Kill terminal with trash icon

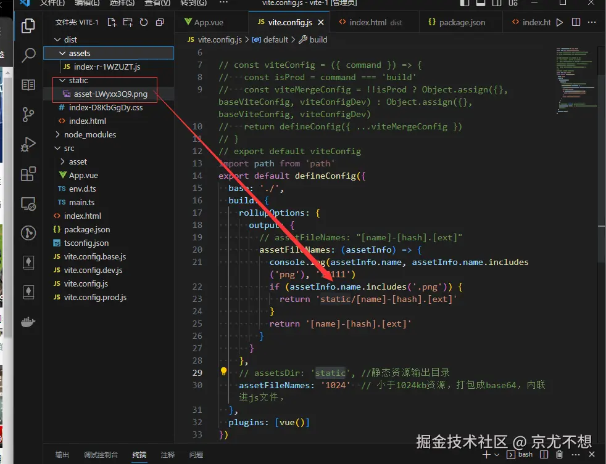(559, 454)
